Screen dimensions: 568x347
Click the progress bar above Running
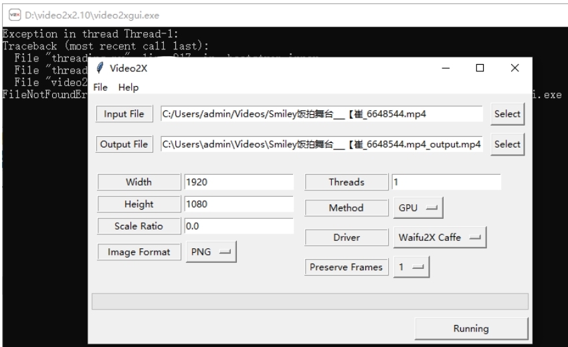(310, 302)
